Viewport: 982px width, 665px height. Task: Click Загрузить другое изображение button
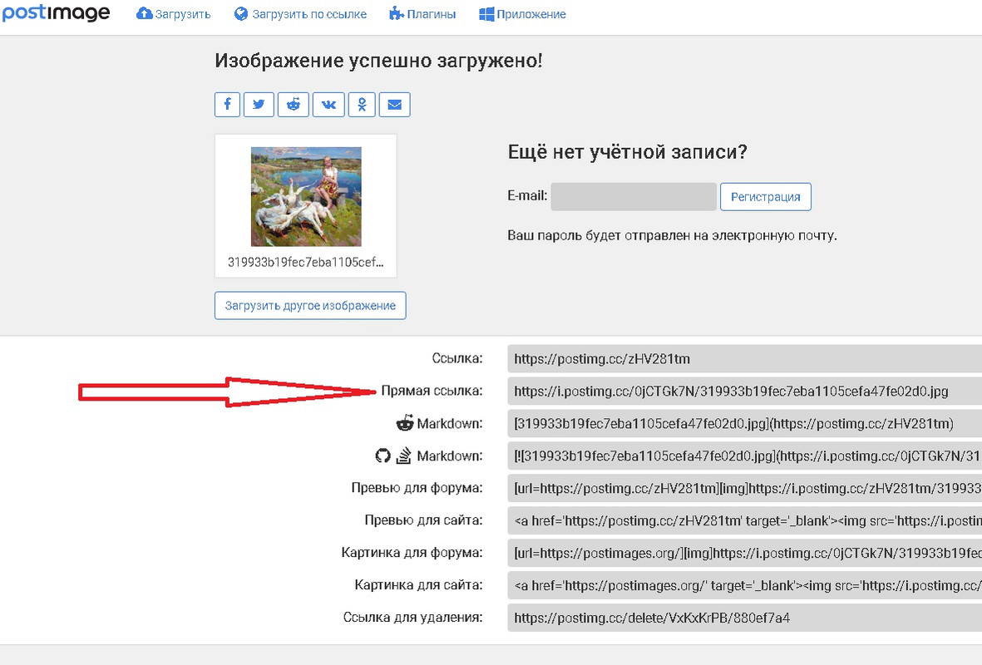[310, 306]
